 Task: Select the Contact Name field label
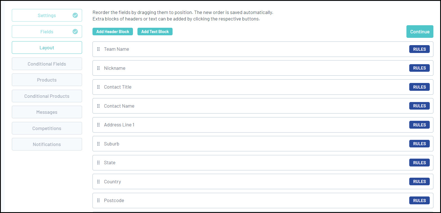coord(119,106)
